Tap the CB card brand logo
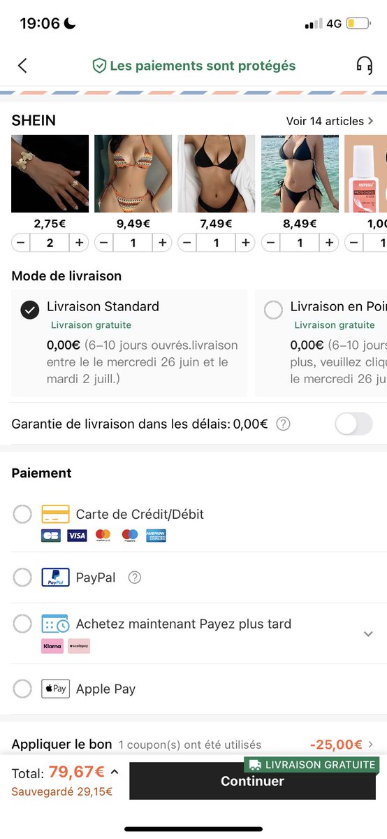The width and height of the screenshot is (387, 839). [51, 536]
